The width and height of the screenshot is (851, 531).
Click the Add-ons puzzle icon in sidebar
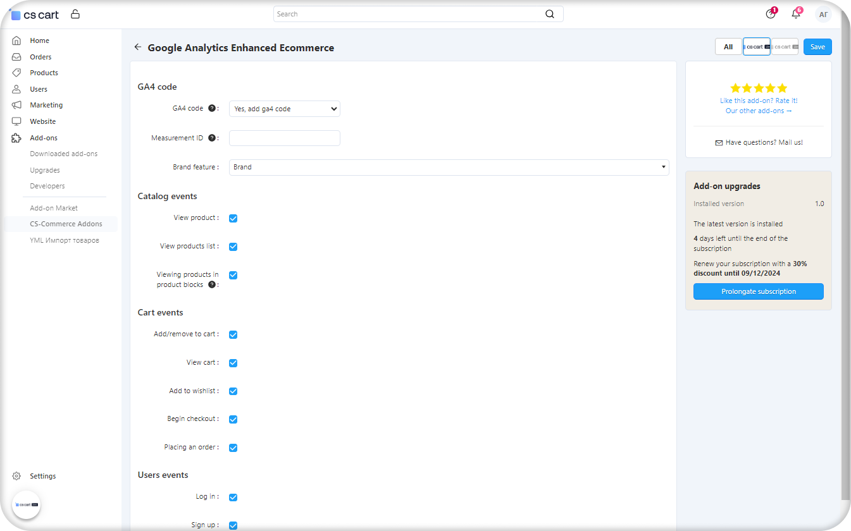click(16, 138)
